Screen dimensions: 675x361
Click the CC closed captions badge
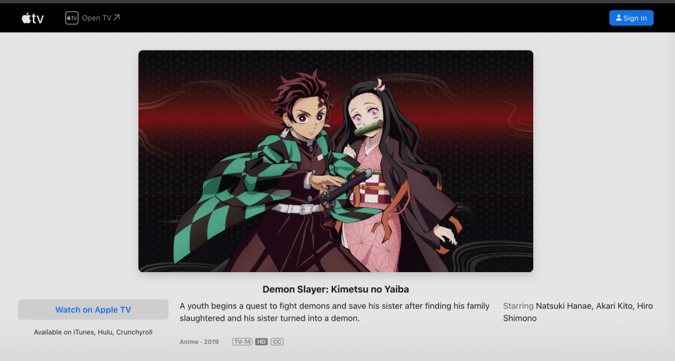coord(277,342)
